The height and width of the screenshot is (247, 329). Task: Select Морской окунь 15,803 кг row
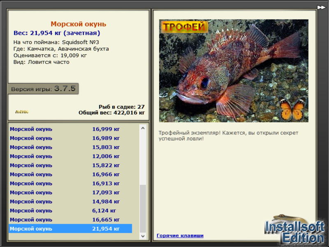(70, 147)
